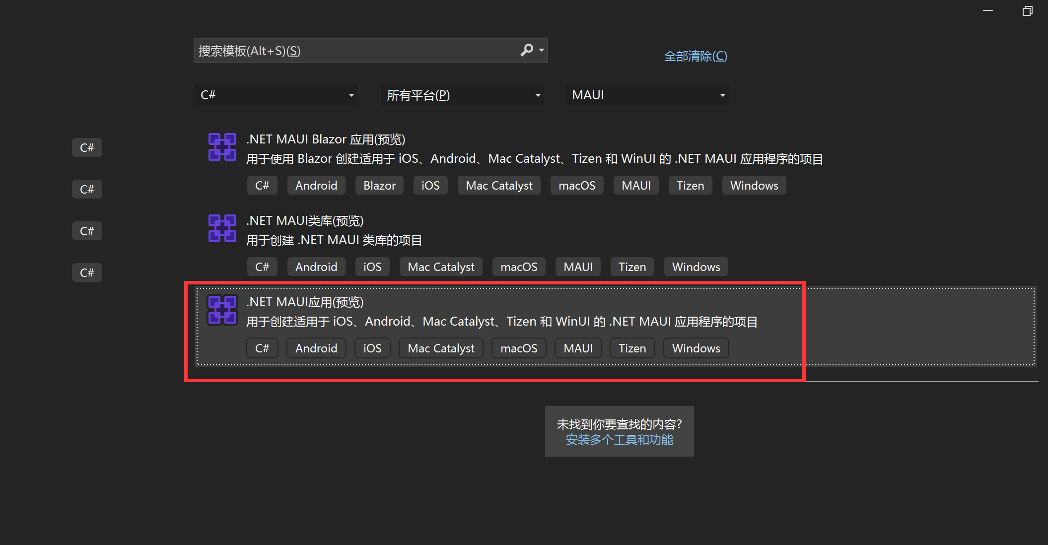Click the search magnifier icon
This screenshot has width=1048, height=545.
pos(527,50)
